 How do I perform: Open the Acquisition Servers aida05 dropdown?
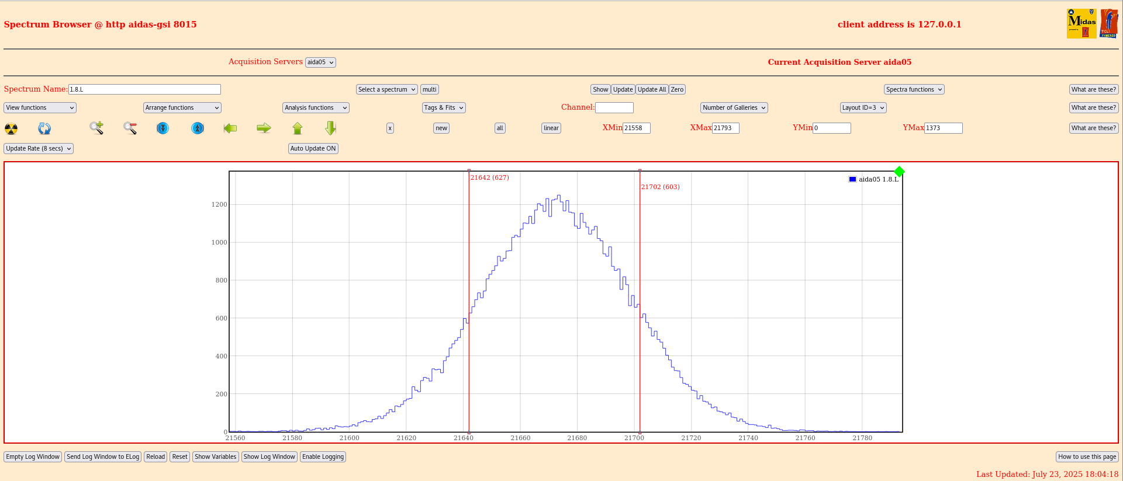tap(320, 62)
